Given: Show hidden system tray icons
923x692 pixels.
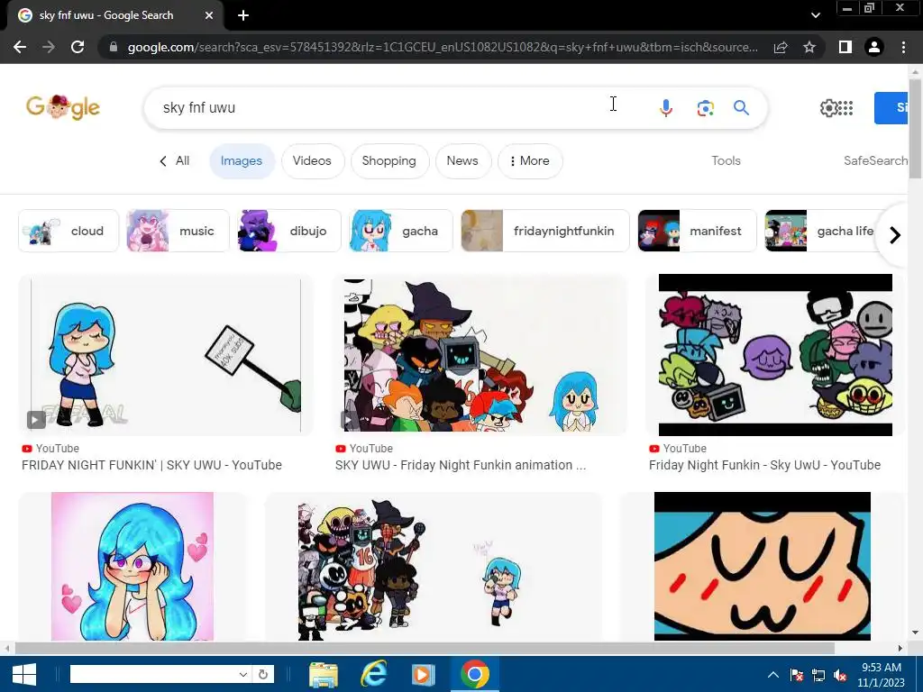Looking at the screenshot, I should [x=773, y=675].
